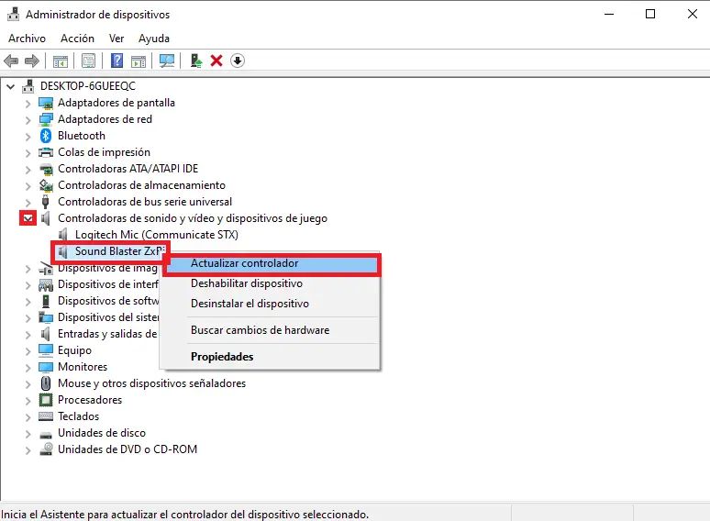The height and width of the screenshot is (521, 710).
Task: Open the Archivo menu
Action: [x=28, y=39]
